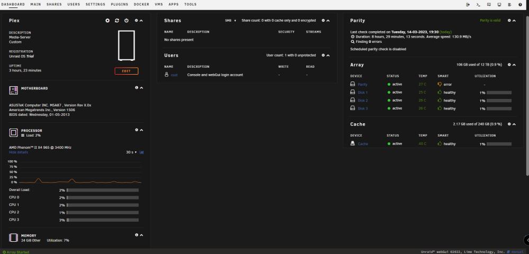Click the power Shutdown icon in Plex panel
Image resolution: width=529 pixels, height=254 pixels.
126,21
